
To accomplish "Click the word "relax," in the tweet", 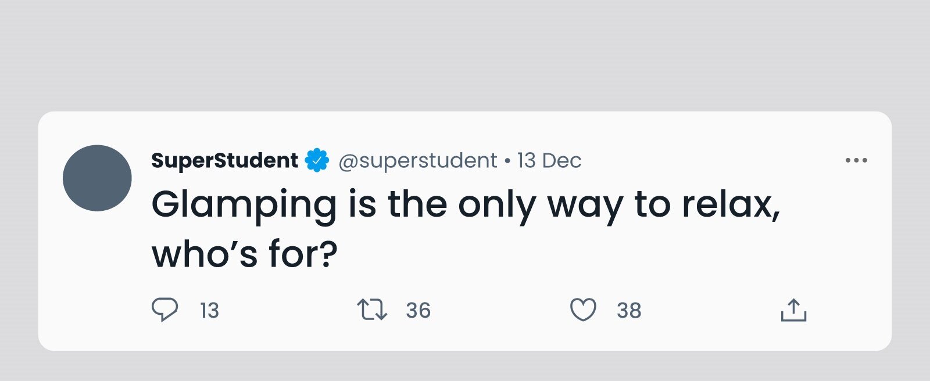I will click(x=731, y=205).
